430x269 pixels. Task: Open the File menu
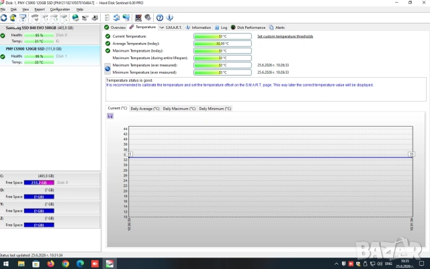(3, 9)
